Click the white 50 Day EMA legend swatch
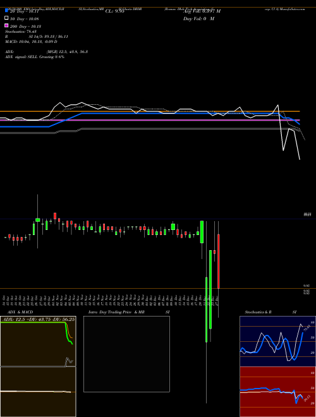Screen dimensions: 316x417 coord(6,18)
